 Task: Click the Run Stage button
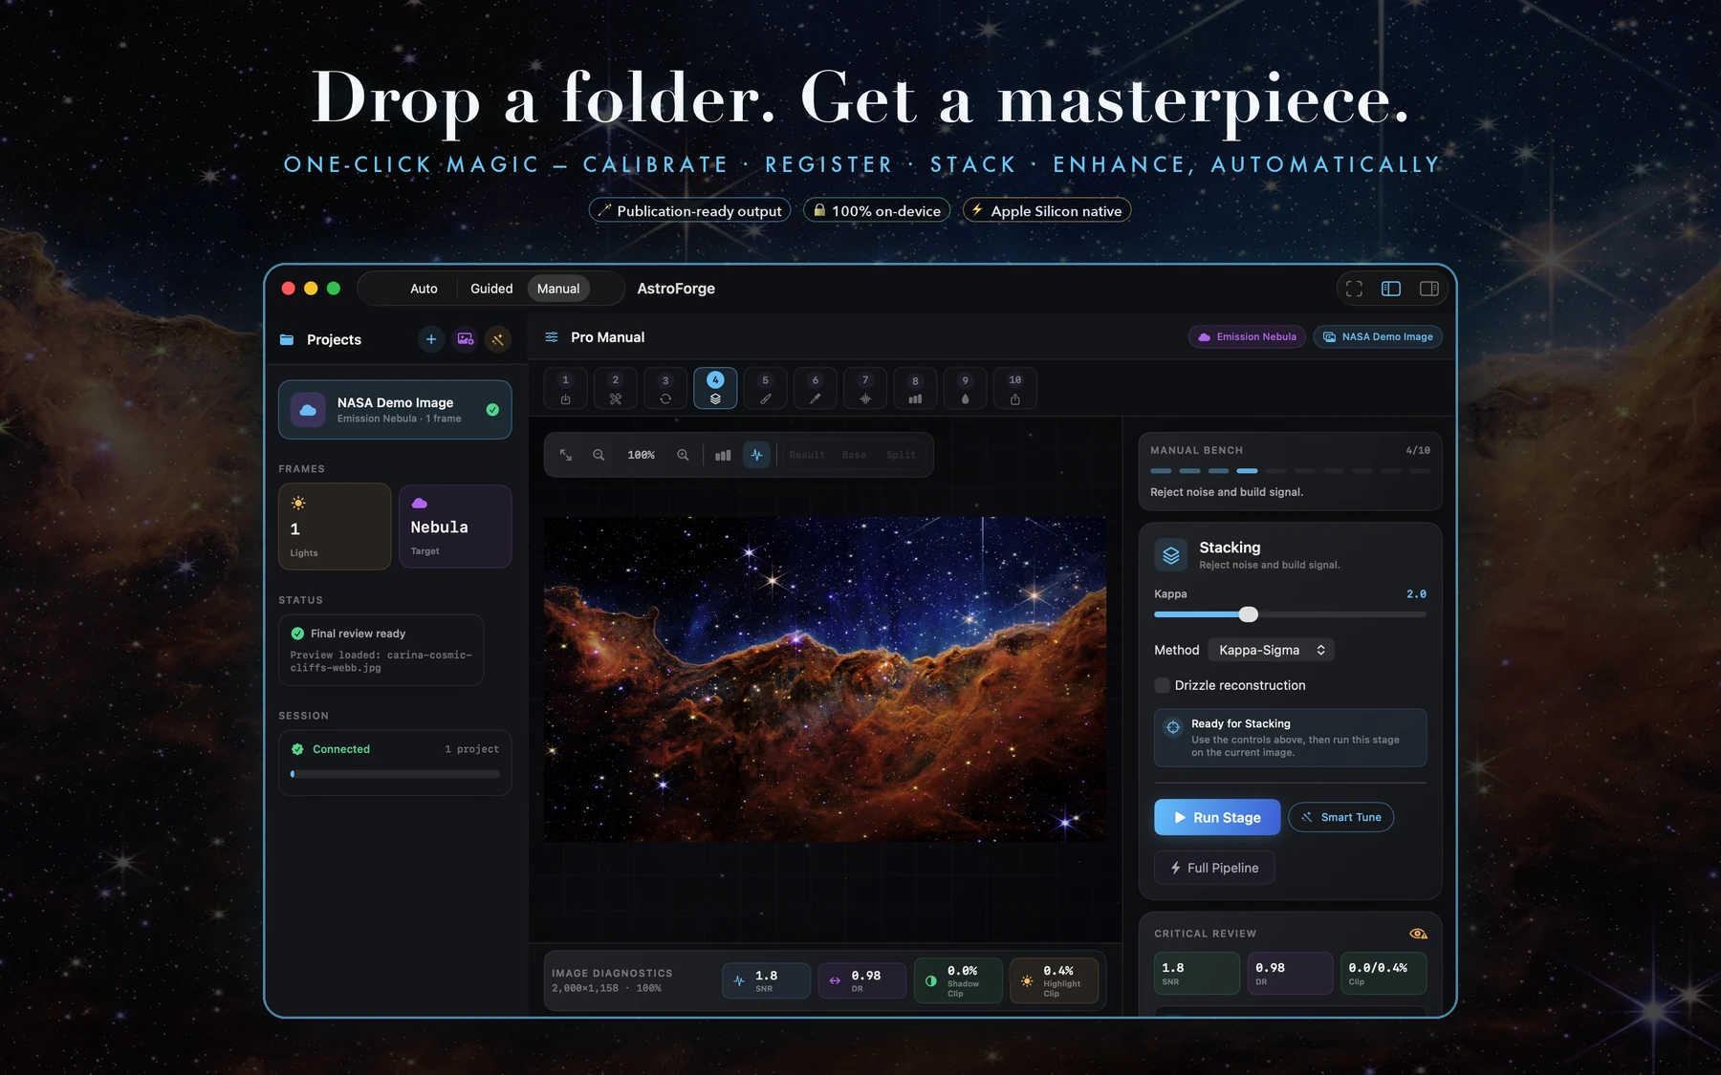[x=1217, y=817]
